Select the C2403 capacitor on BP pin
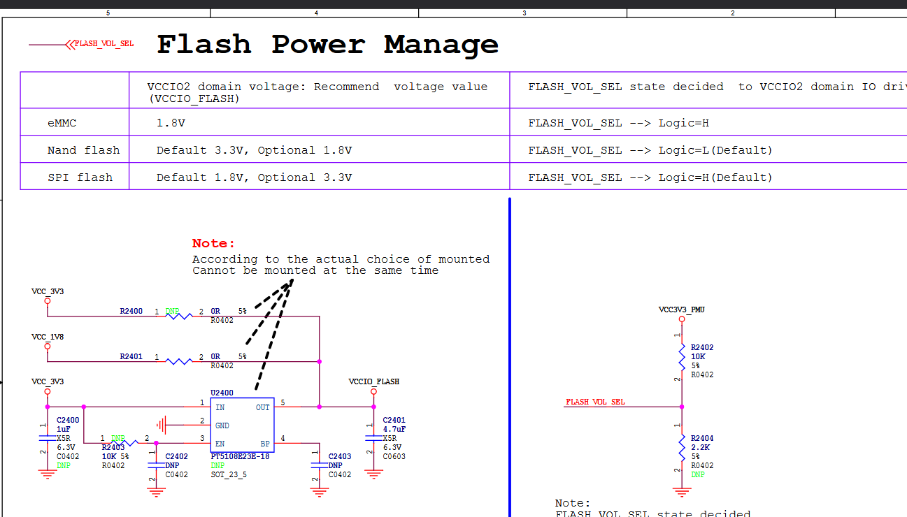Screen dimensions: 907x517 320,465
